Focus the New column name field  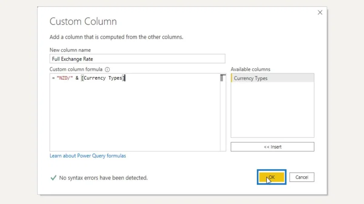pos(137,59)
